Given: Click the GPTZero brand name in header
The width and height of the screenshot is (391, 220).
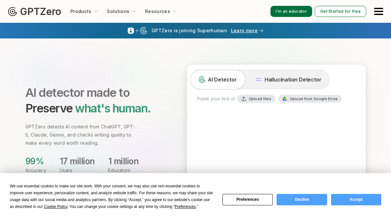Looking at the screenshot, I should [40, 11].
